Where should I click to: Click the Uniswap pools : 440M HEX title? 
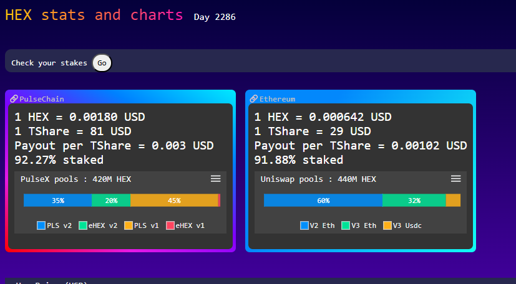click(x=318, y=179)
